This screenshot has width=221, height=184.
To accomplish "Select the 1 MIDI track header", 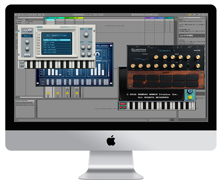I will coord(50,18).
